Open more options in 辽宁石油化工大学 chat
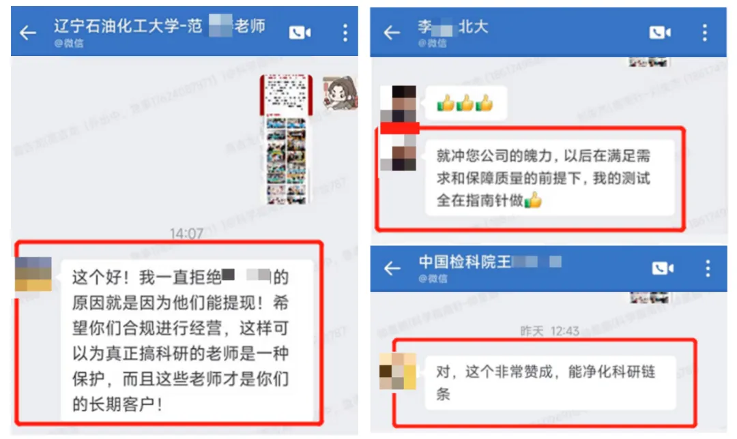This screenshot has width=737, height=439. point(345,33)
